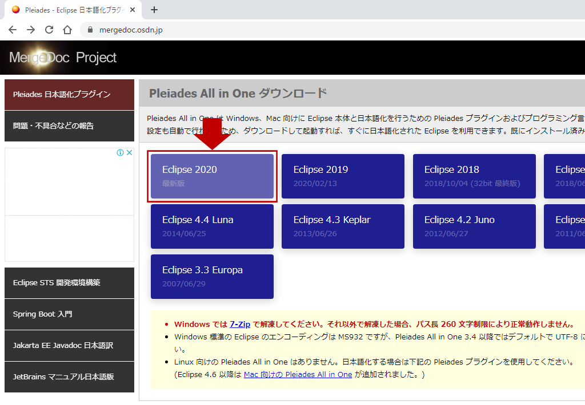Open a new tab with the plus button
The height and width of the screenshot is (405, 585).
tap(154, 10)
